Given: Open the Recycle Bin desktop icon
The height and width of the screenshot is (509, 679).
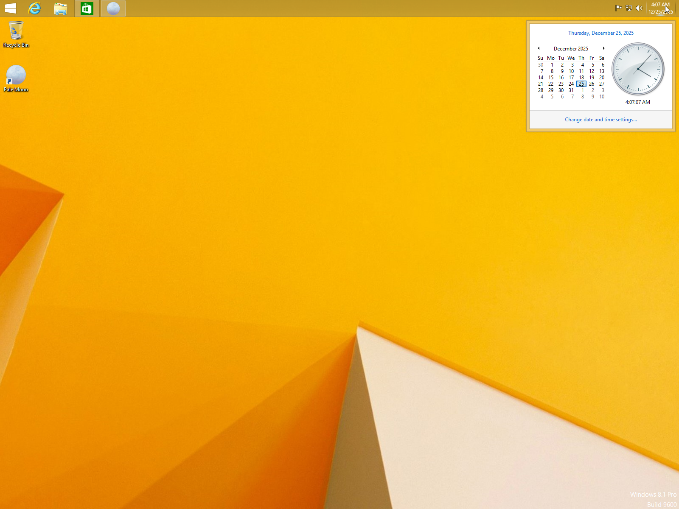Looking at the screenshot, I should coord(16,31).
